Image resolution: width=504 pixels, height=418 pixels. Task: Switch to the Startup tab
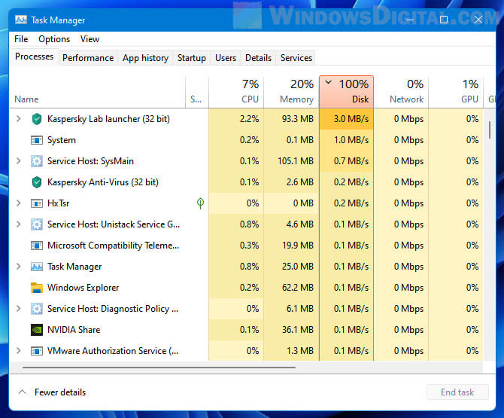[x=192, y=58]
